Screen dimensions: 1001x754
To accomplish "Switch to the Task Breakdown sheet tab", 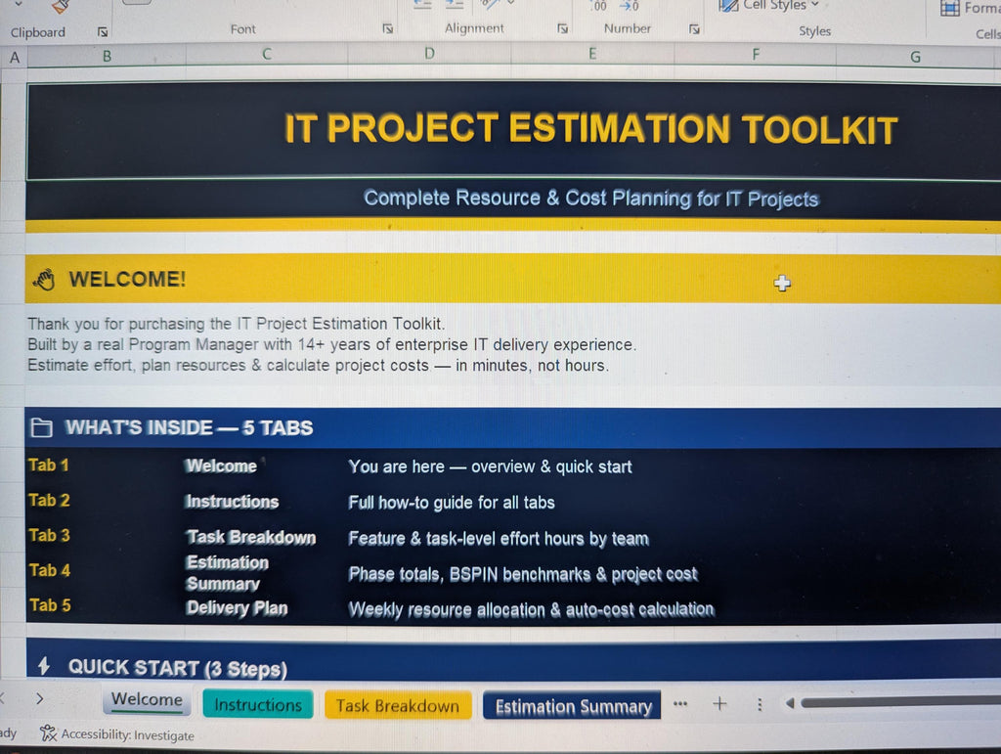I will pos(398,705).
